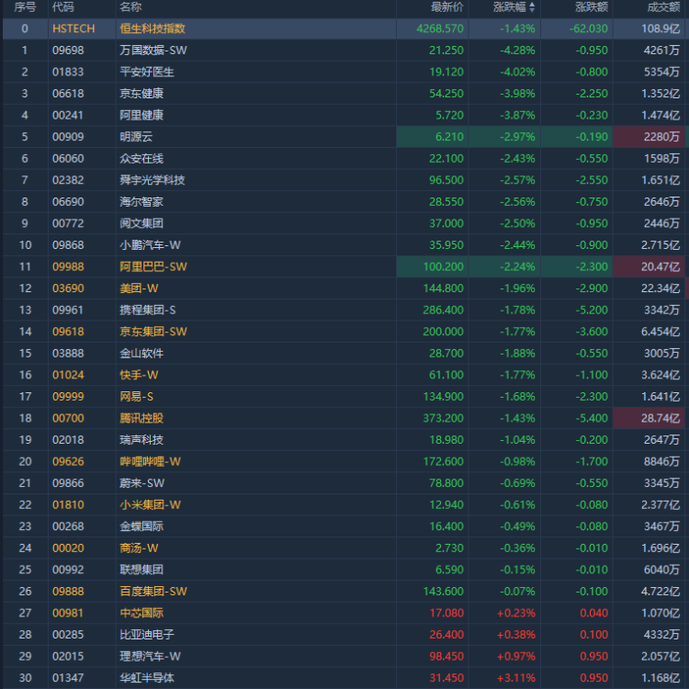Viewport: 689px width, 689px height.
Task: Click stock code 09988
Action: pyautogui.click(x=68, y=266)
